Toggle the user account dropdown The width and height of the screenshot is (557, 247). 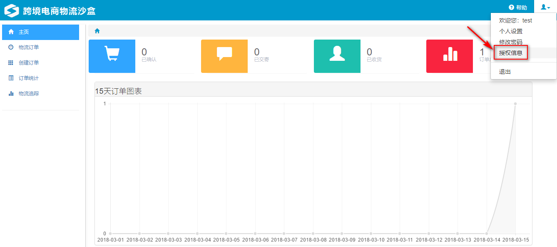[545, 7]
